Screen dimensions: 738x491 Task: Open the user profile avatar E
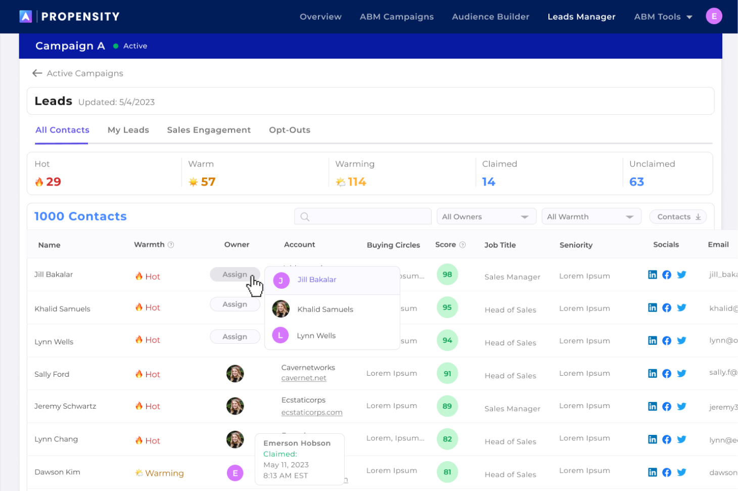pyautogui.click(x=714, y=16)
